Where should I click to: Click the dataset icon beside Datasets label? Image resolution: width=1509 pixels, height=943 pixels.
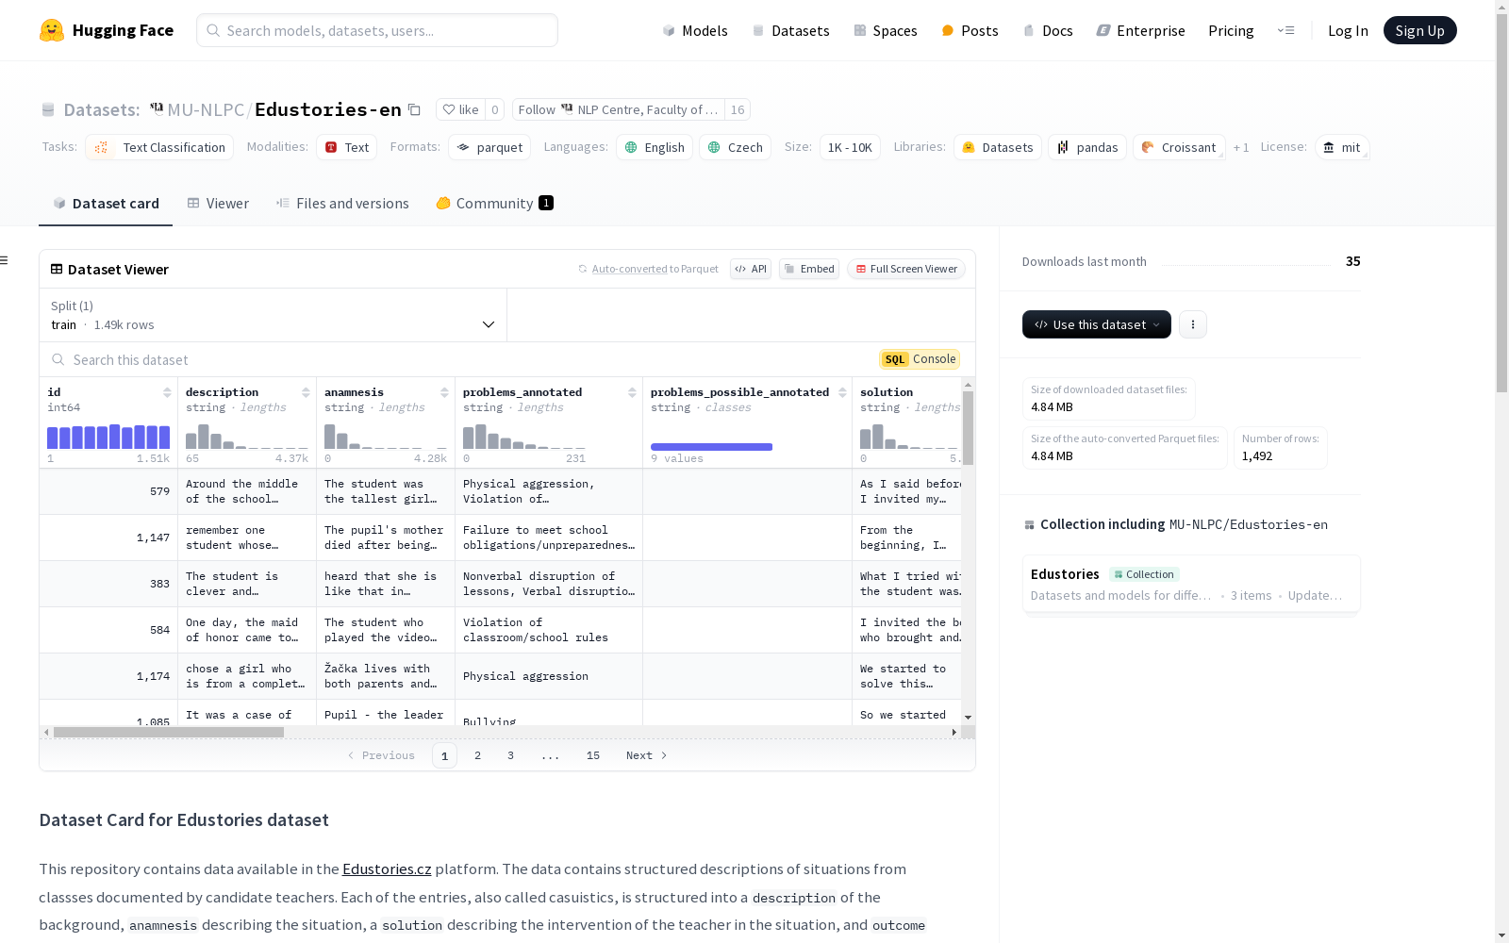(48, 109)
